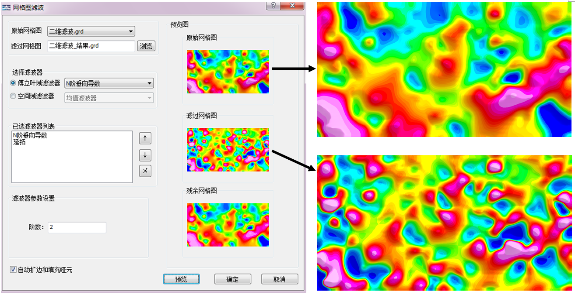Screen dimensions: 575x295
Task: Click the 取消 cancel button
Action: pos(280,279)
